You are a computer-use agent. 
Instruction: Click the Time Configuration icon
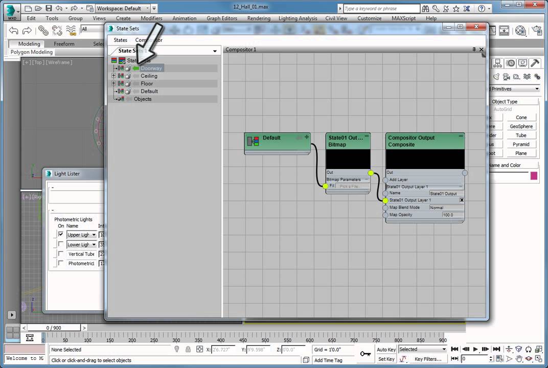coord(499,359)
